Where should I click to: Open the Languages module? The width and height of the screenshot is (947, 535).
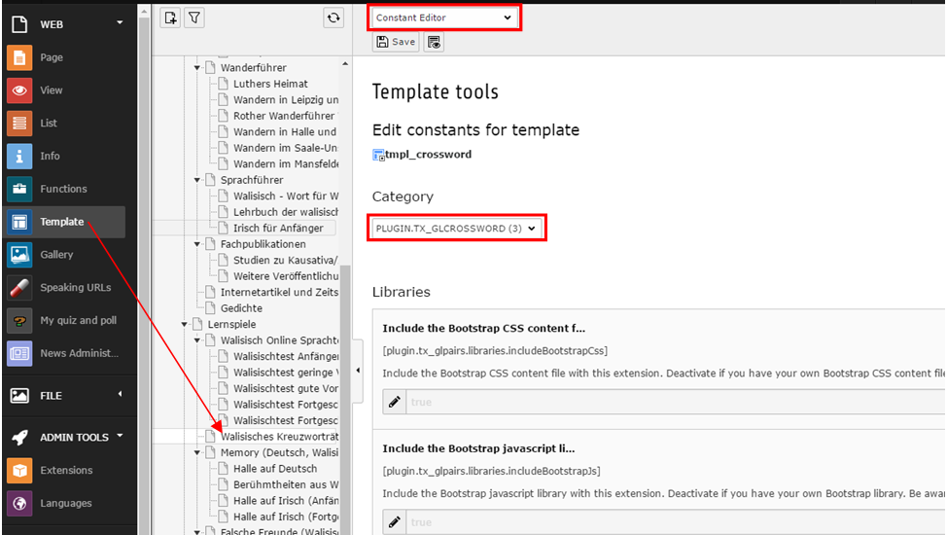pos(64,503)
